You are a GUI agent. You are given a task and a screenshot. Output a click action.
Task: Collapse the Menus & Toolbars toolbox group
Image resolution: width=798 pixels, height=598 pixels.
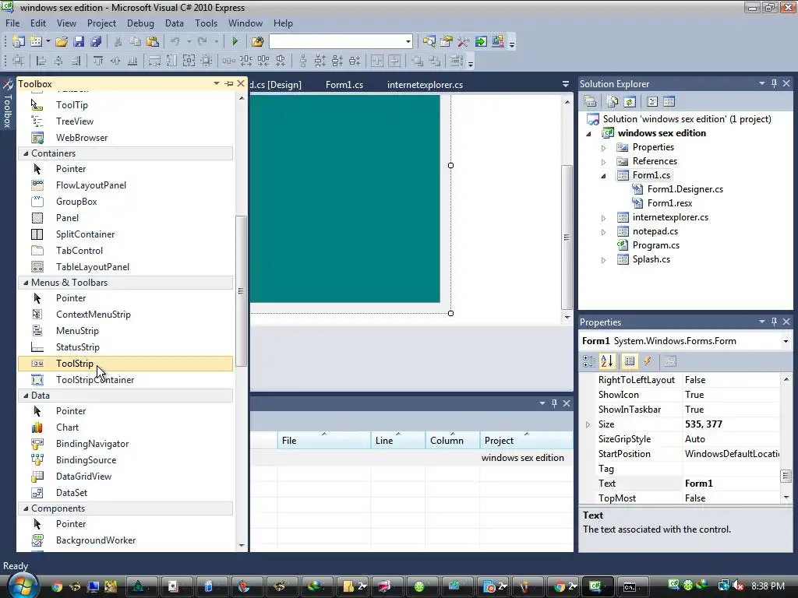coord(26,282)
